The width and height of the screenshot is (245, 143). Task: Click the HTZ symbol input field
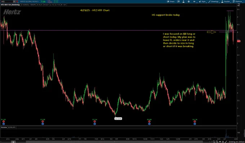[x=6, y=1]
